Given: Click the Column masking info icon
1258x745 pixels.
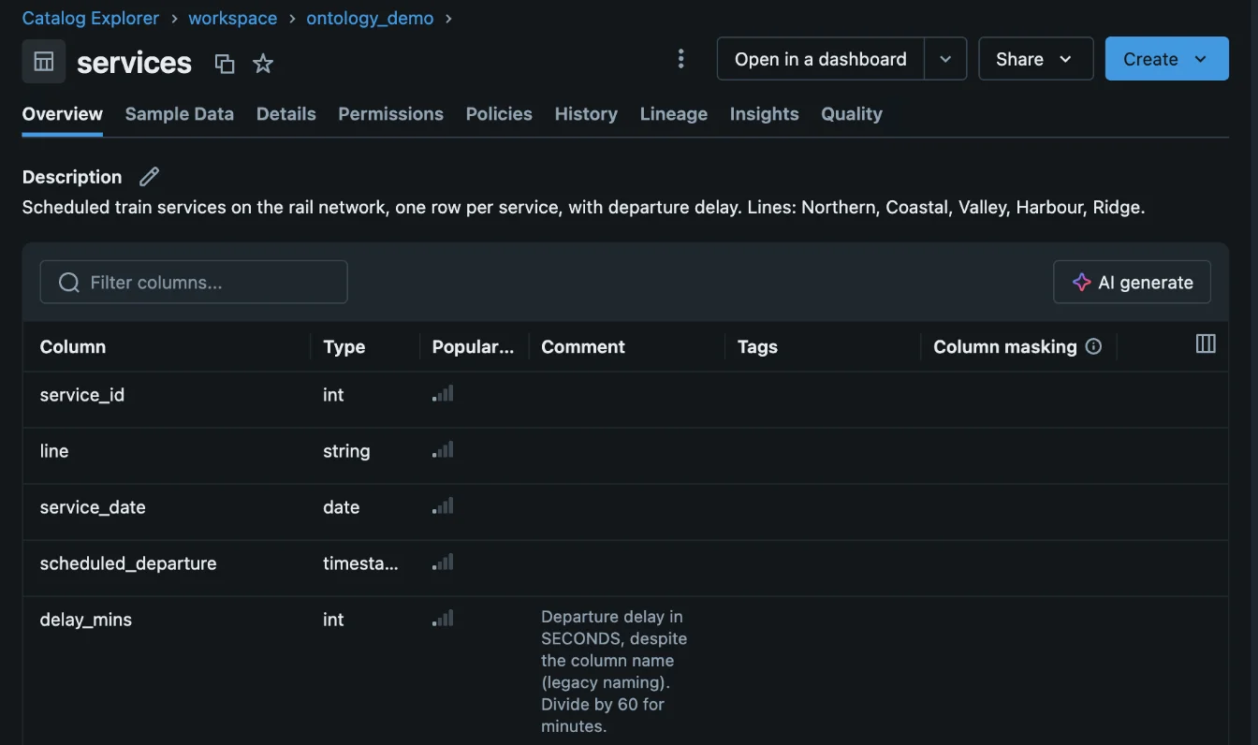Looking at the screenshot, I should (1093, 346).
